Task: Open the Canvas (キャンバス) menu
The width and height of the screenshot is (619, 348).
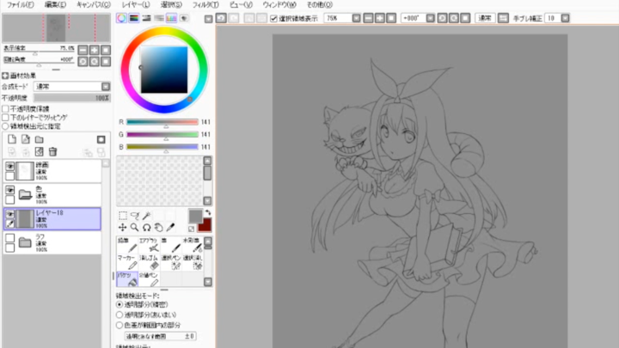Action: point(94,5)
